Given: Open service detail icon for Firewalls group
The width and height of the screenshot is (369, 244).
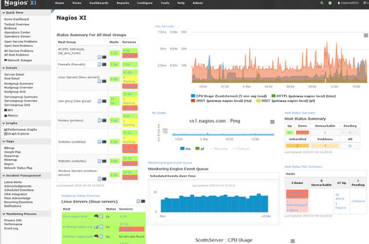Looking at the screenshot, I should click(x=99, y=64).
